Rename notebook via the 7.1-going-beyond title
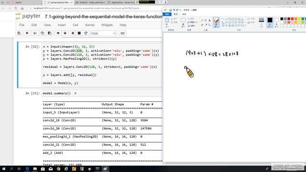 pyautogui.click(x=103, y=17)
